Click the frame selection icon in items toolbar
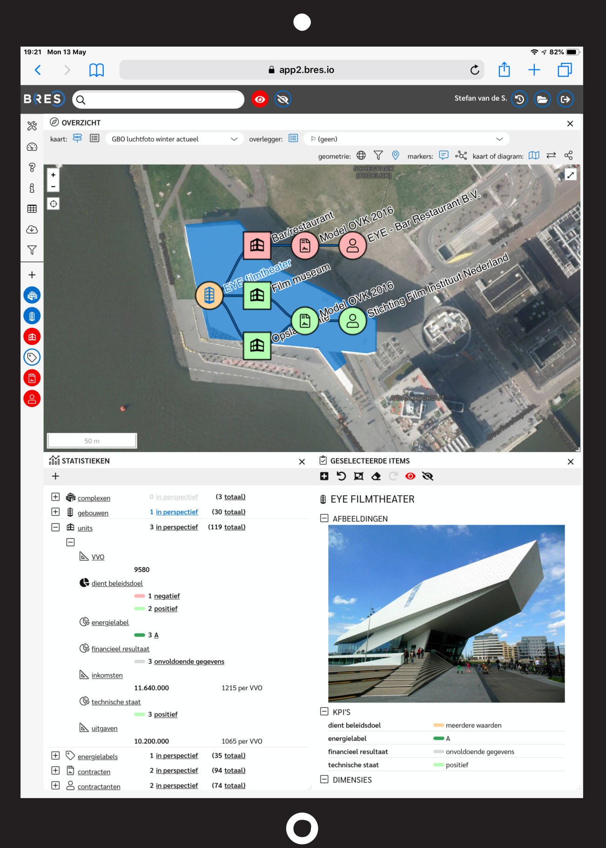 tap(358, 476)
